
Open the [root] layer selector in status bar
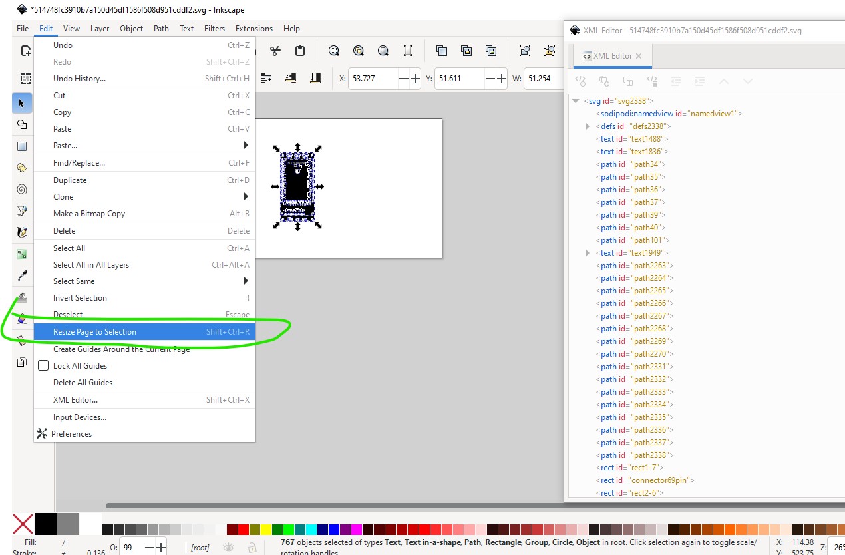(200, 548)
